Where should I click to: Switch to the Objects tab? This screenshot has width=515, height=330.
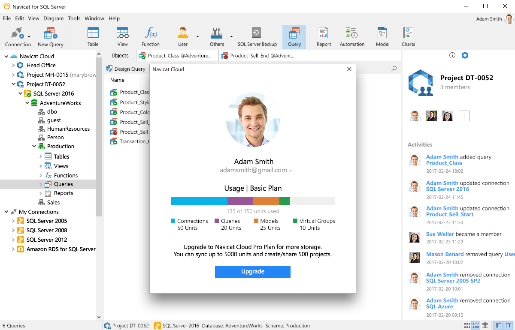(x=120, y=56)
